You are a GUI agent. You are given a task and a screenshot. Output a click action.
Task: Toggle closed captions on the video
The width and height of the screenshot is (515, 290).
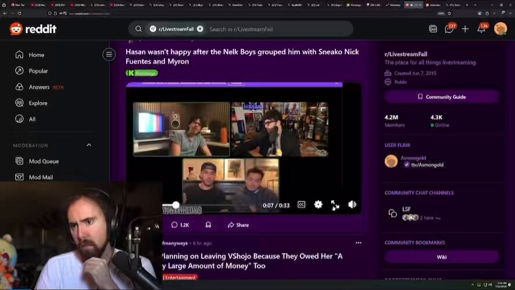301,205
